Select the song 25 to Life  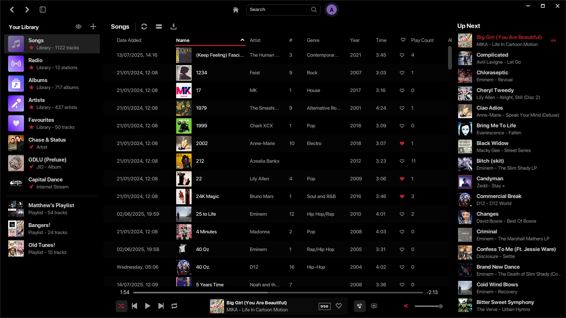(x=275, y=214)
